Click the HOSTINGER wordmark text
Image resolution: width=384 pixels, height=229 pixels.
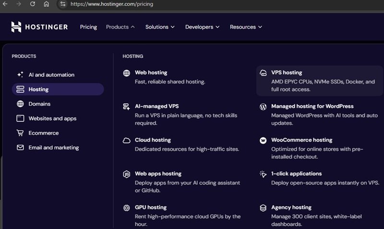(x=47, y=27)
